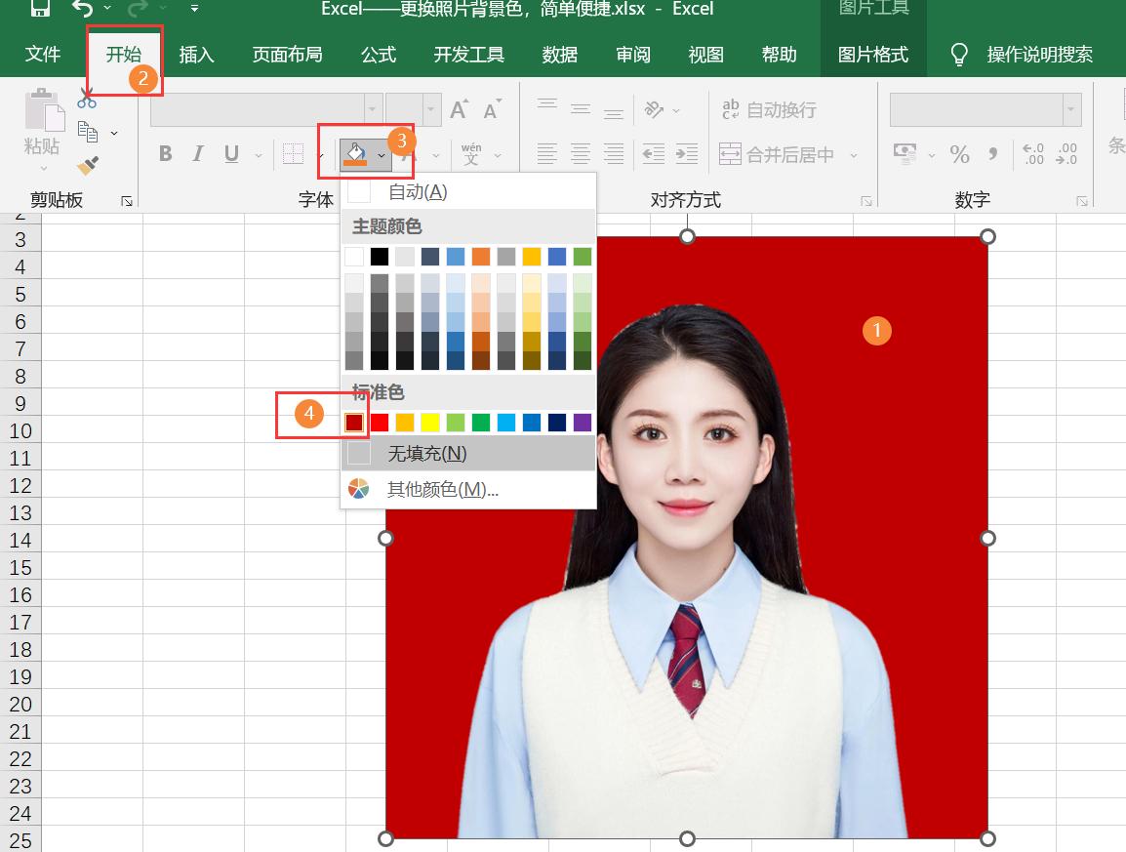This screenshot has width=1126, height=852.
Task: Toggle Italic formatting
Action: click(196, 153)
